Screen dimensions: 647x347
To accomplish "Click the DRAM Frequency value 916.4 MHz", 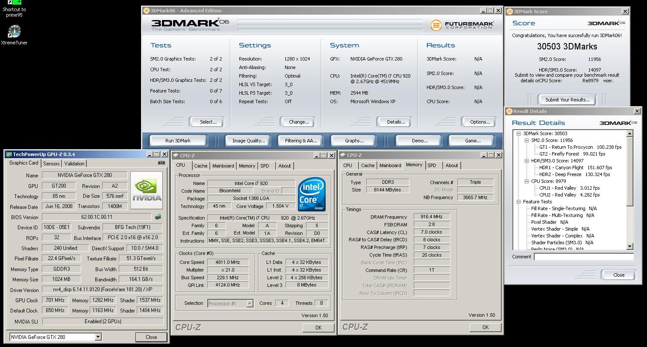I will [432, 217].
